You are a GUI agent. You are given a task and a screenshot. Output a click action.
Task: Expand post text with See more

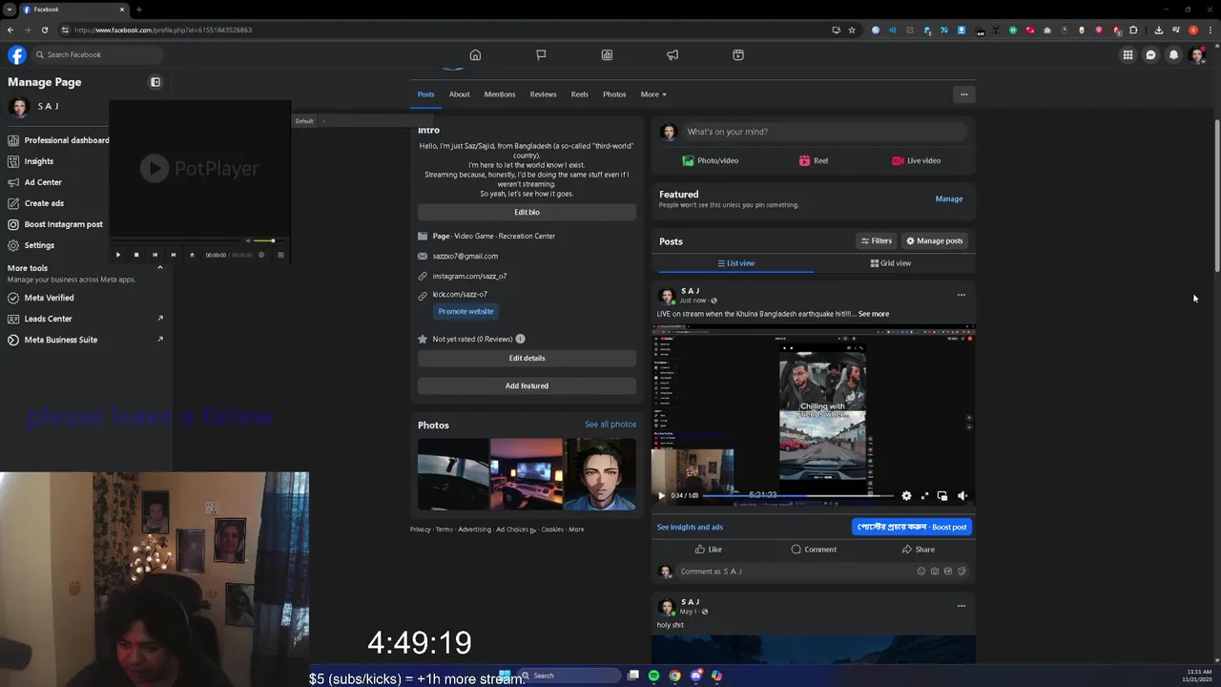pos(874,314)
